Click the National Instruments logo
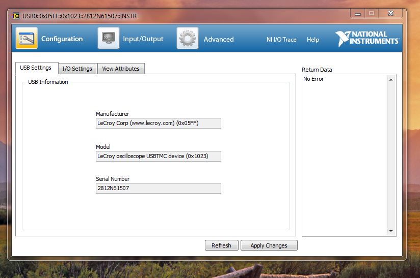The width and height of the screenshot is (420, 278). 366,38
